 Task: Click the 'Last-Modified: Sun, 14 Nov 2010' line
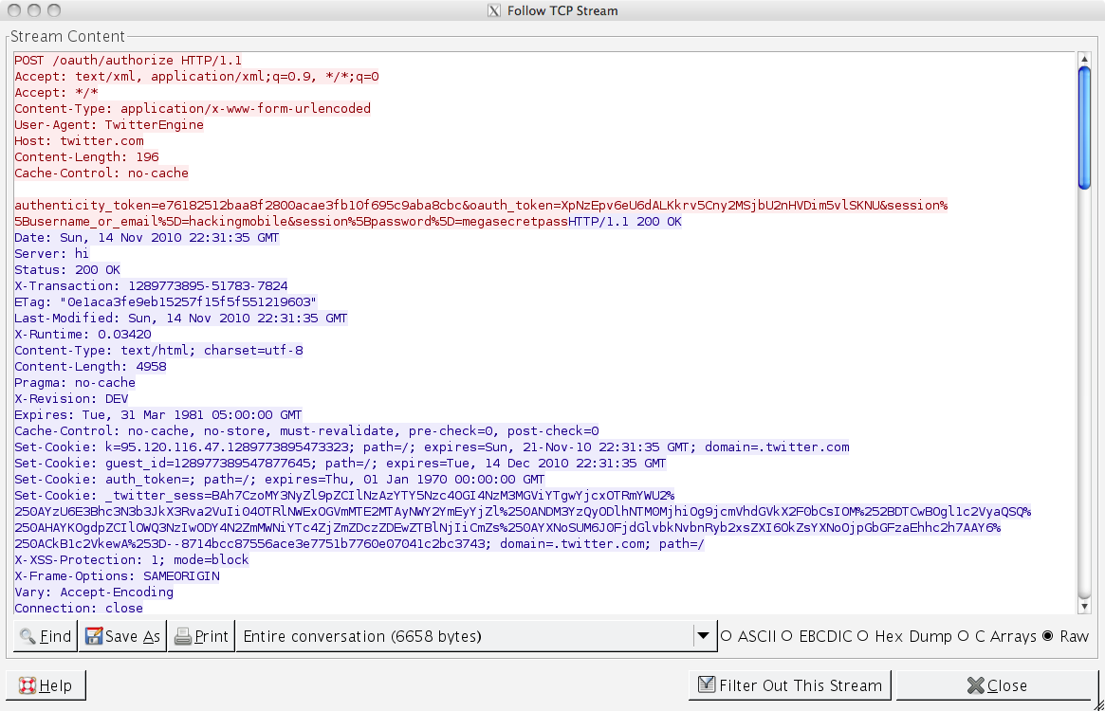click(181, 319)
